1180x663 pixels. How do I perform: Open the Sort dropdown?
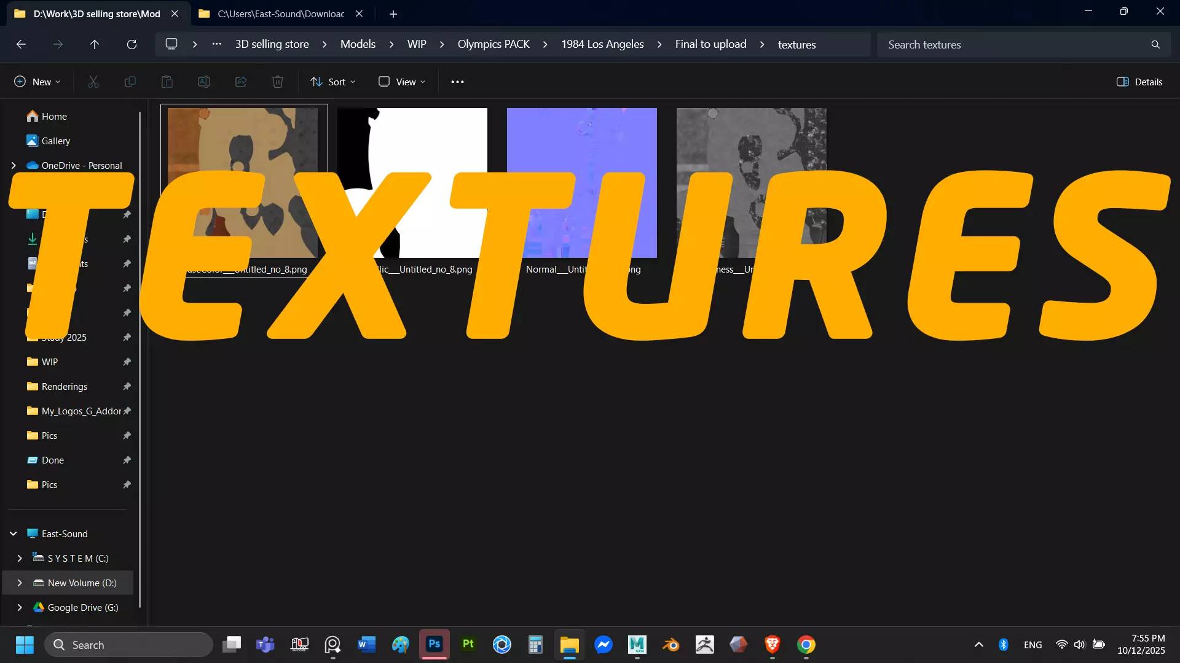[x=332, y=82]
